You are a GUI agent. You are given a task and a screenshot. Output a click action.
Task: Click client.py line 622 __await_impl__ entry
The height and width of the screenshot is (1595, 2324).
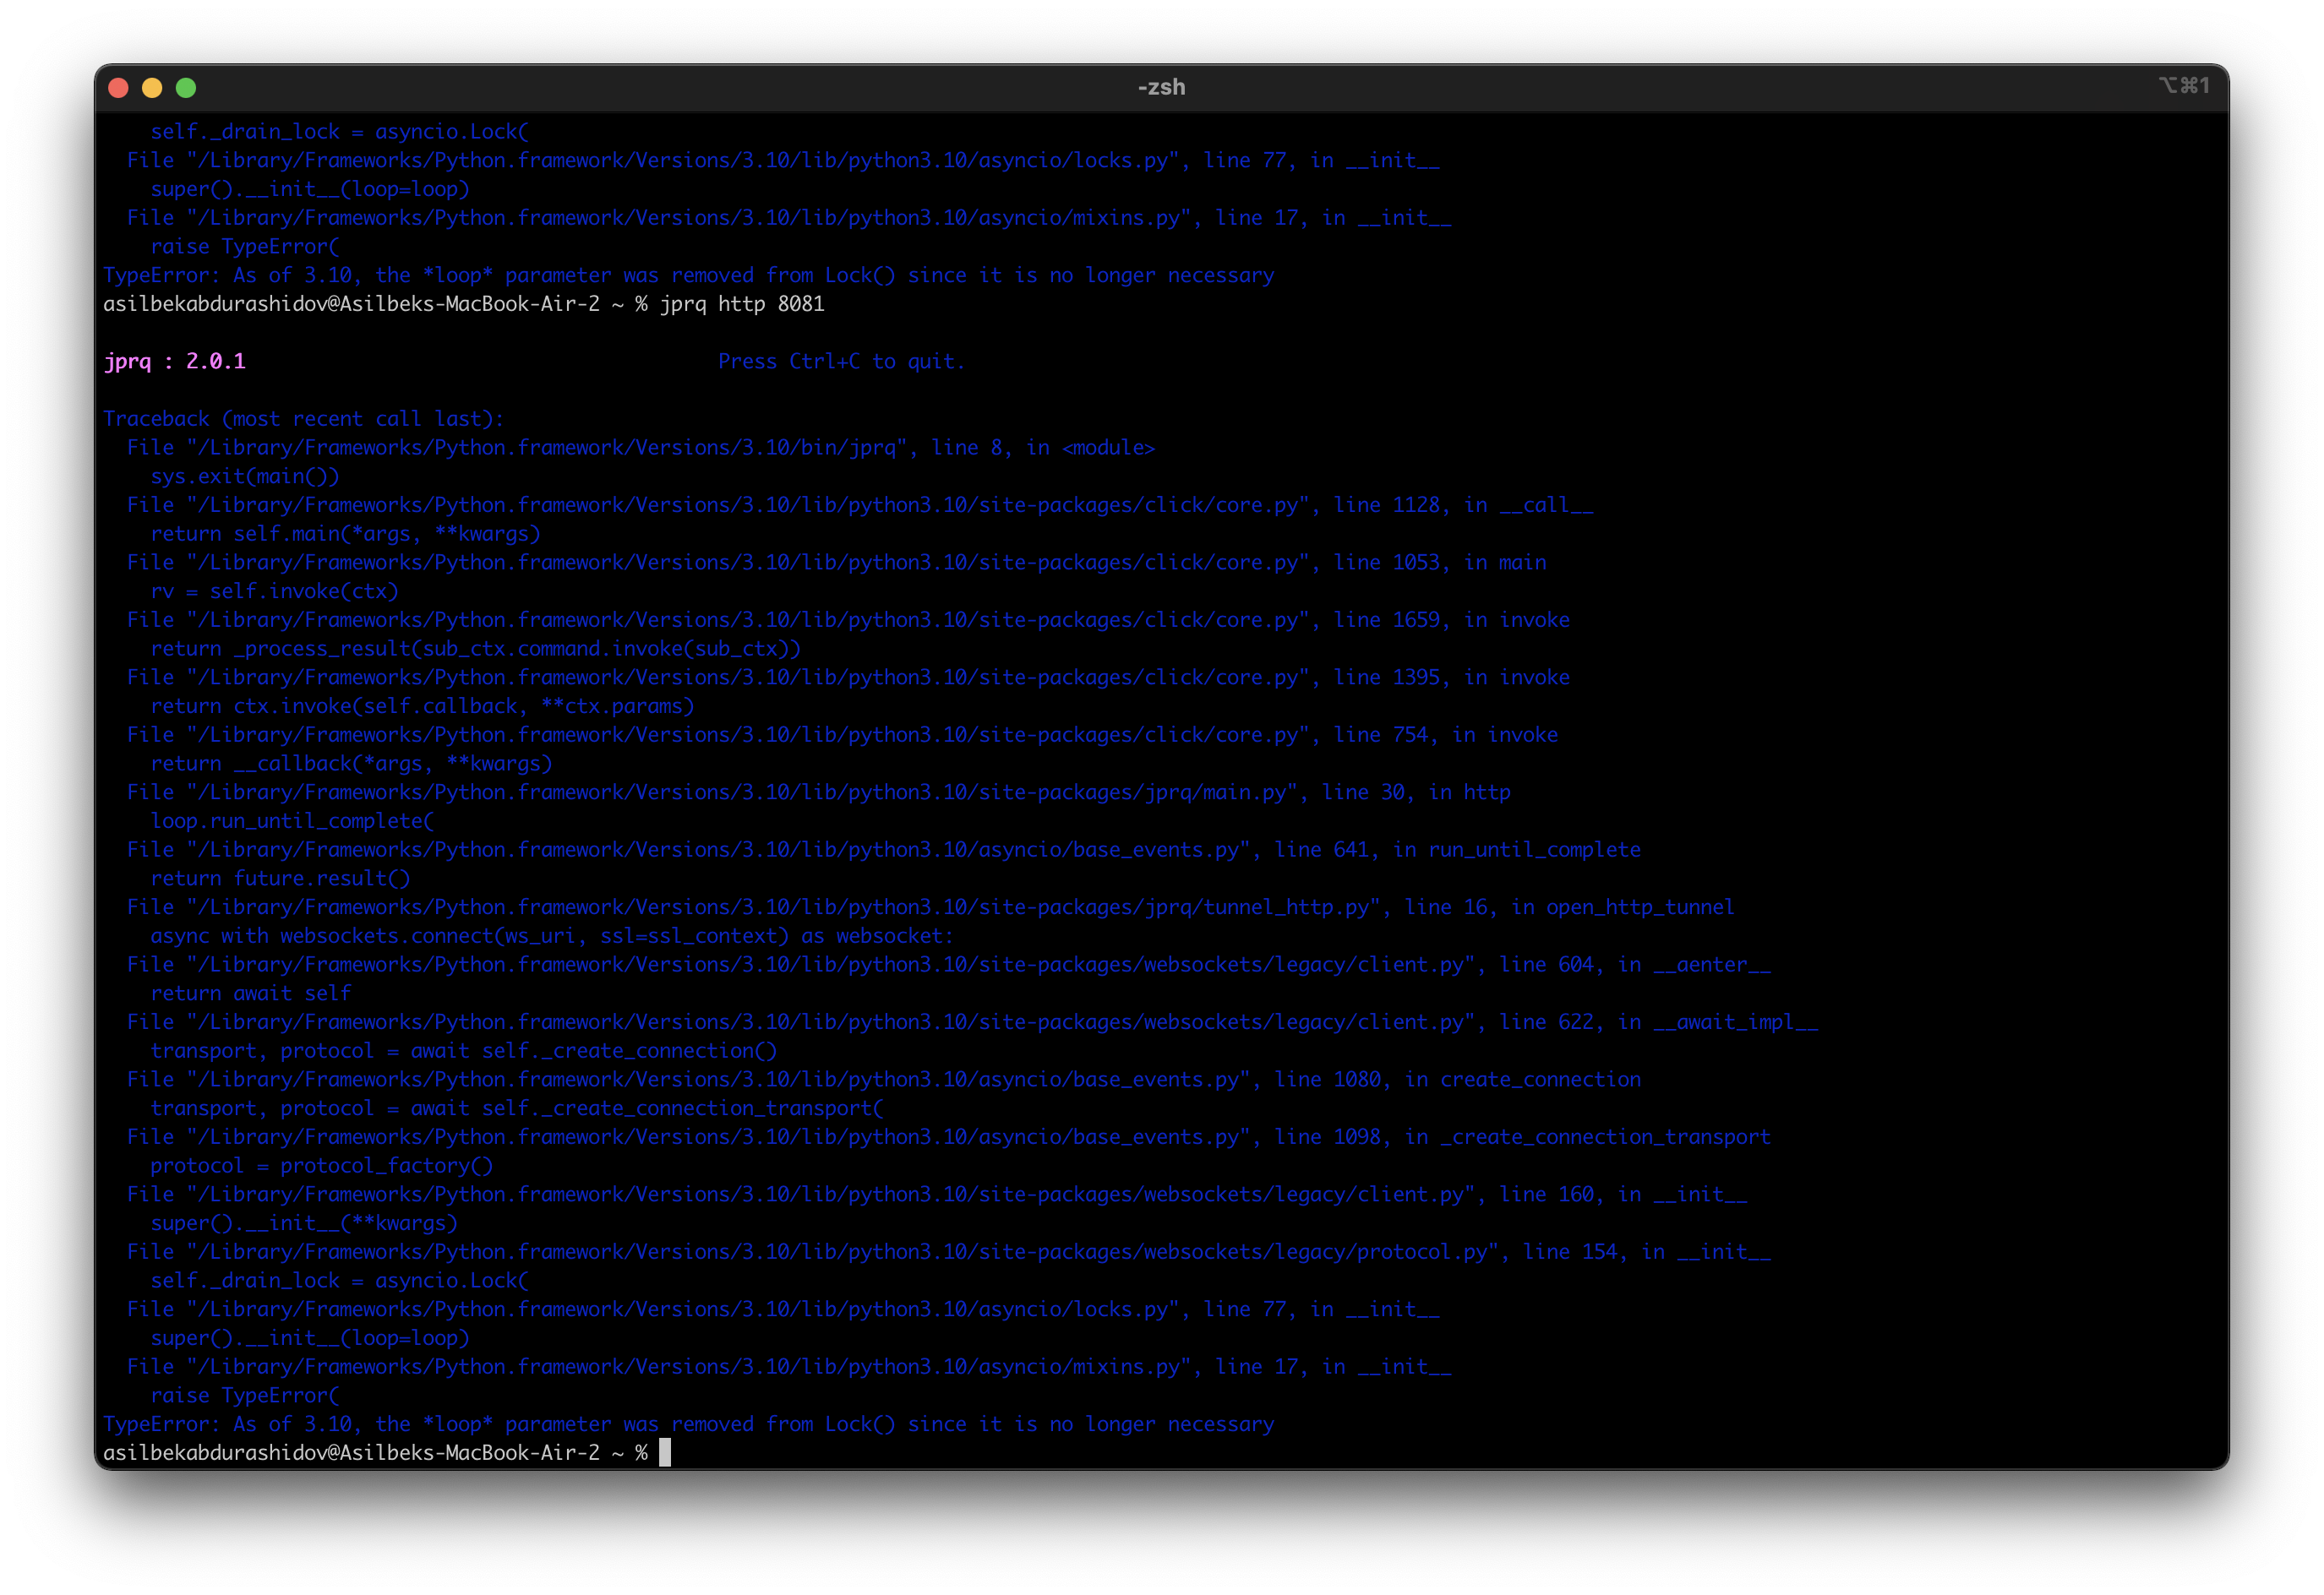point(972,1022)
